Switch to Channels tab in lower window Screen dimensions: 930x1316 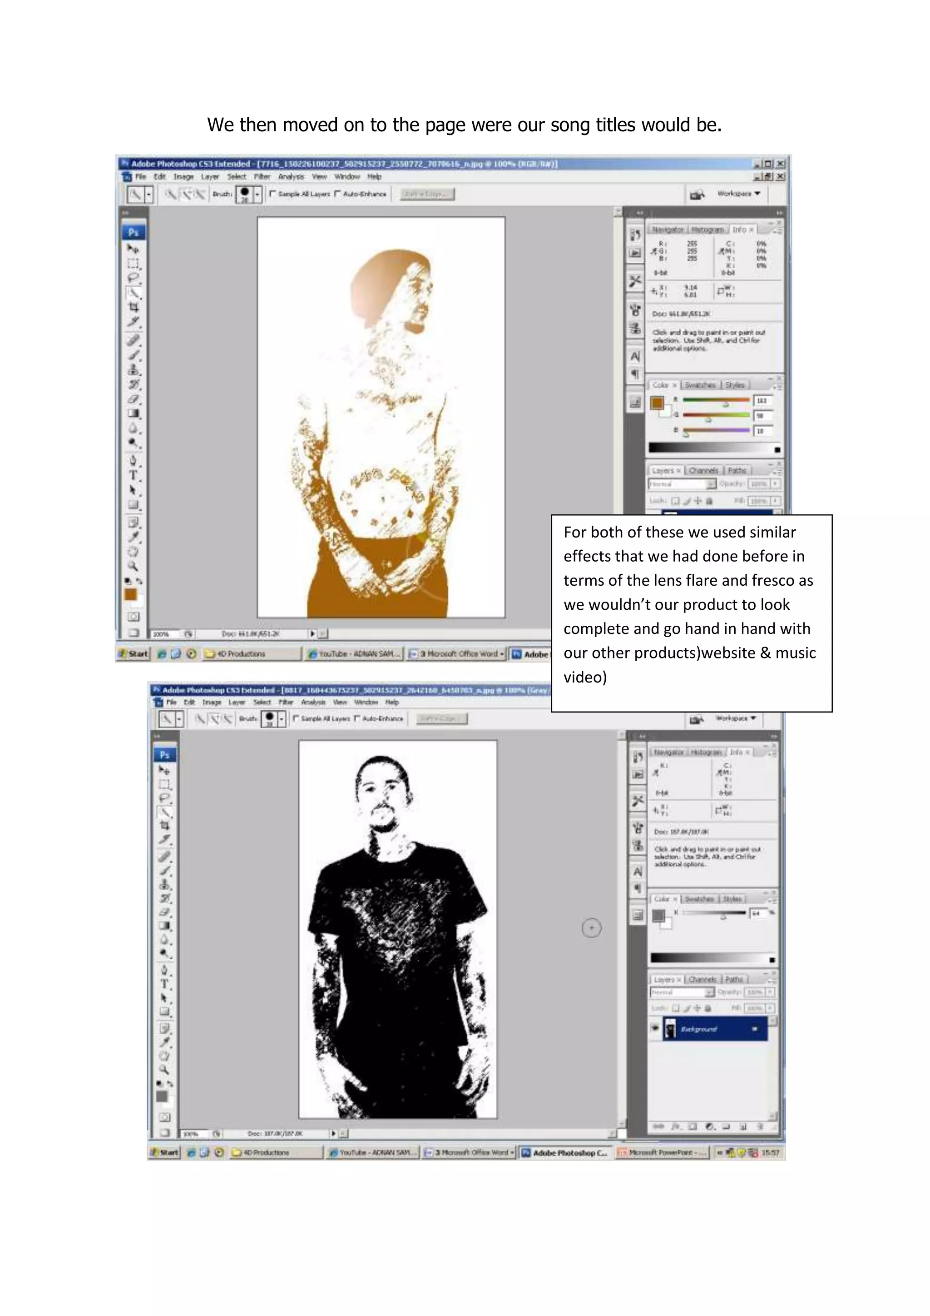pyautogui.click(x=702, y=980)
